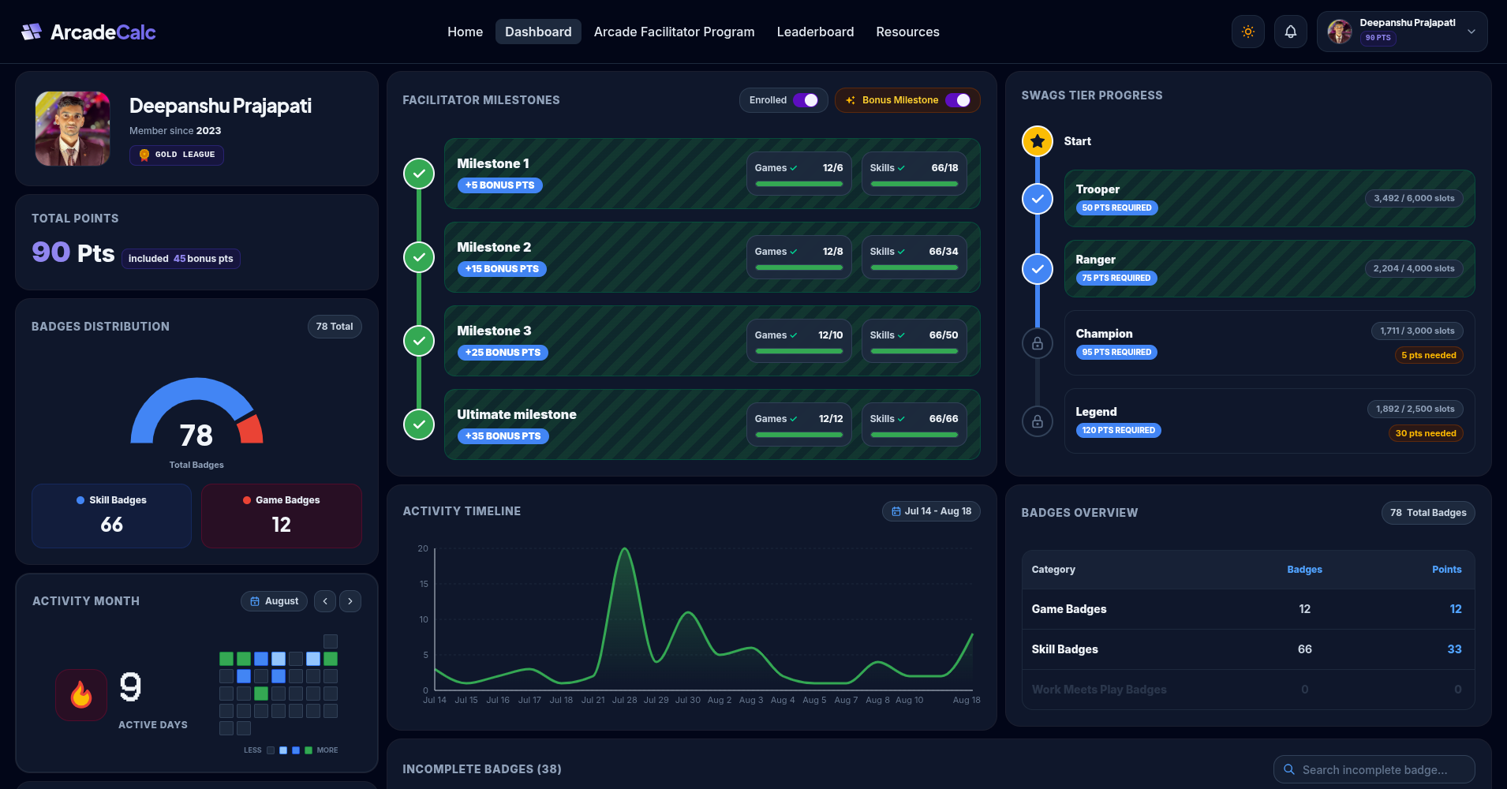Click the included 45 bonus pts chip
Screen dimensions: 1507x789
pos(181,259)
